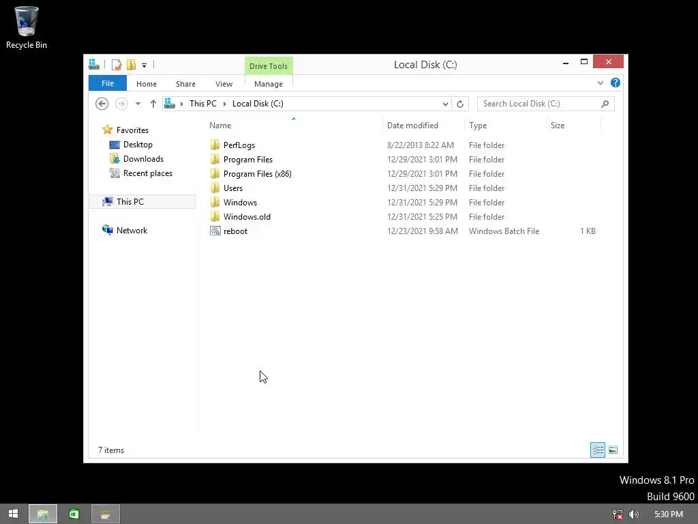Image resolution: width=698 pixels, height=524 pixels.
Task: Switch to Details view in status bar
Action: (597, 450)
